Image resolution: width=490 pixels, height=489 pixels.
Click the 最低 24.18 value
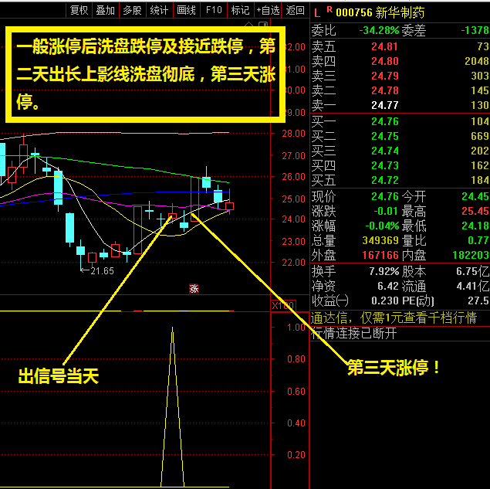click(475, 226)
